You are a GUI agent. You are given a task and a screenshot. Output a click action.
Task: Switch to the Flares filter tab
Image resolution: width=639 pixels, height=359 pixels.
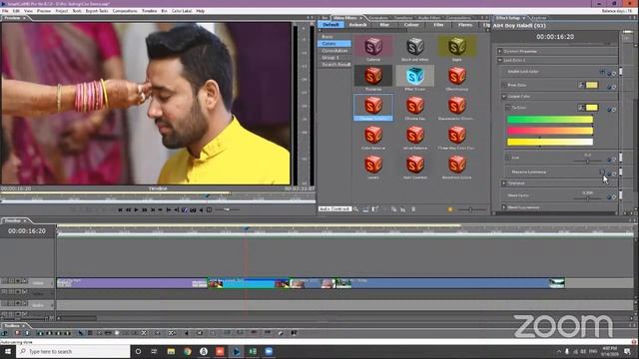click(465, 25)
